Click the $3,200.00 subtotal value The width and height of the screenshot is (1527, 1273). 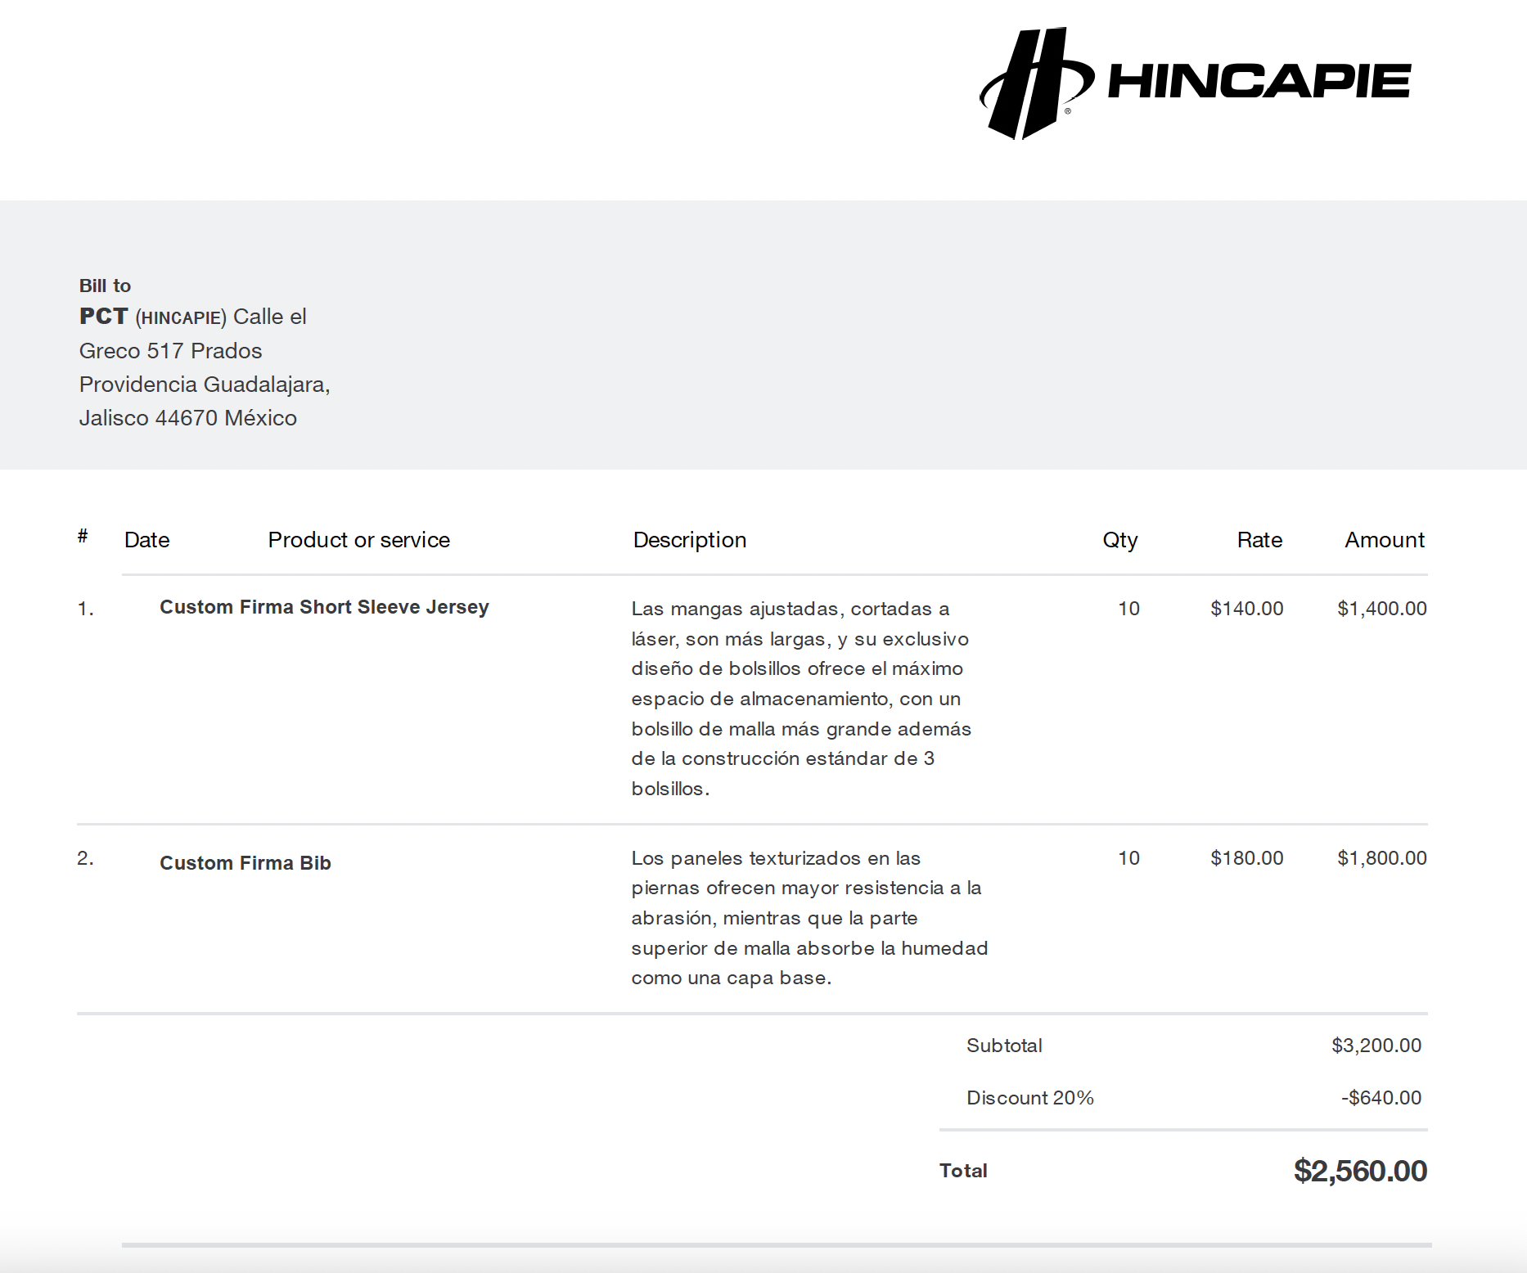coord(1376,1046)
